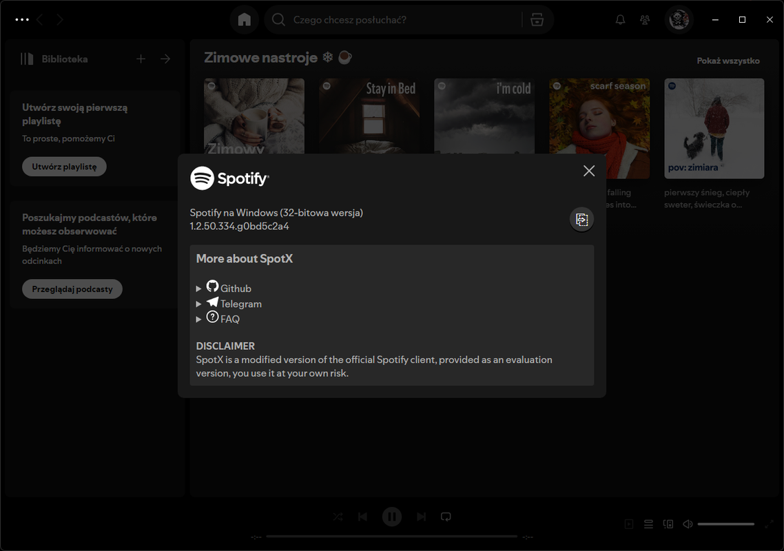Viewport: 784px width, 551px height.
Task: Skip to the previous track
Action: [x=362, y=517]
